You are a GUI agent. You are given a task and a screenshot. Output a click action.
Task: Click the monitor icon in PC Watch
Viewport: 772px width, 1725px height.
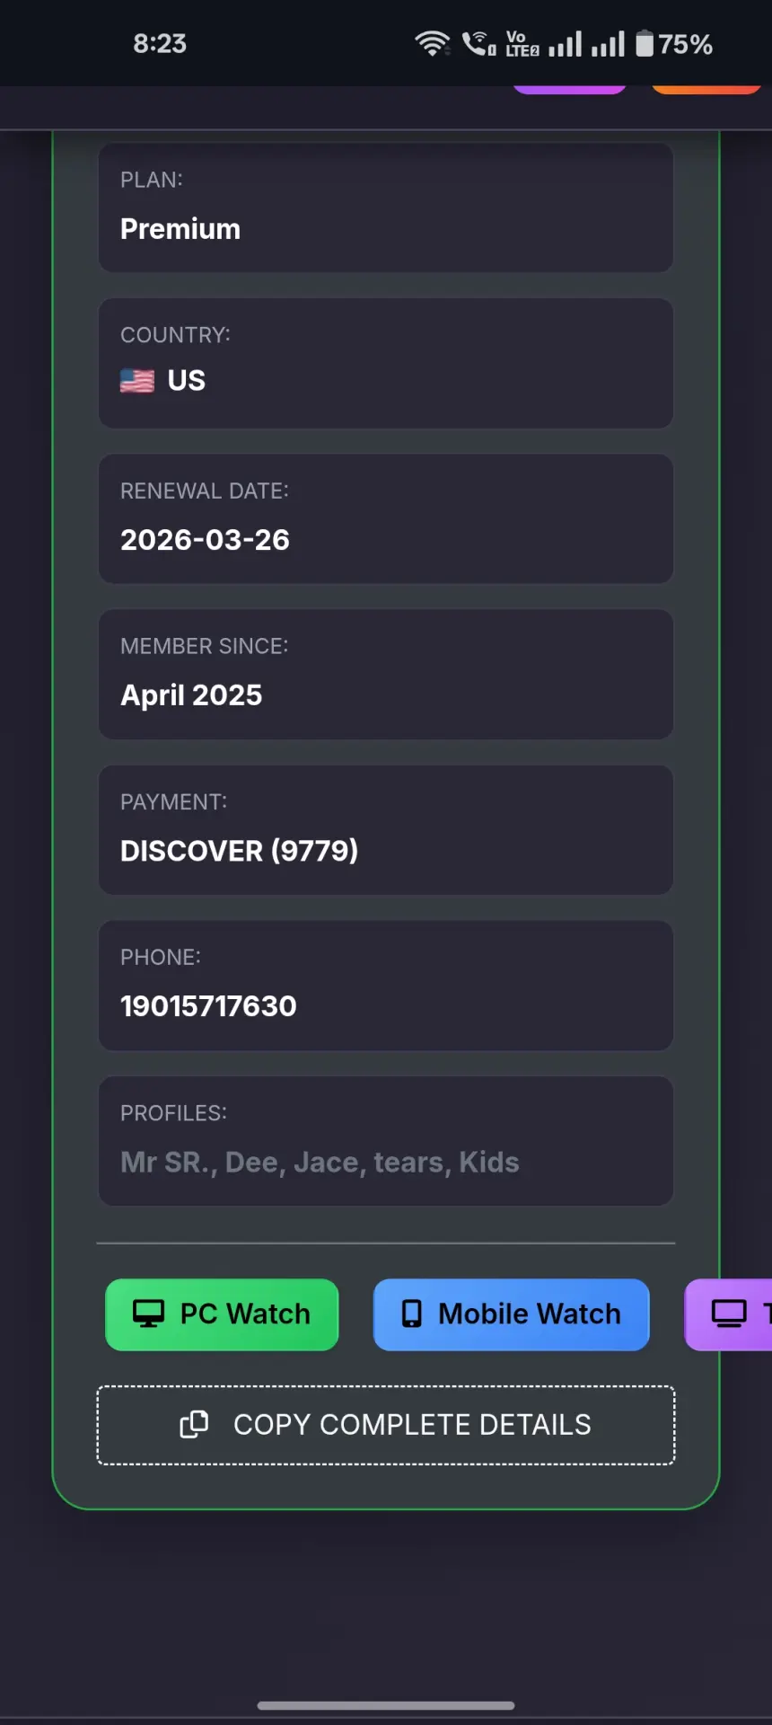[x=148, y=1314]
